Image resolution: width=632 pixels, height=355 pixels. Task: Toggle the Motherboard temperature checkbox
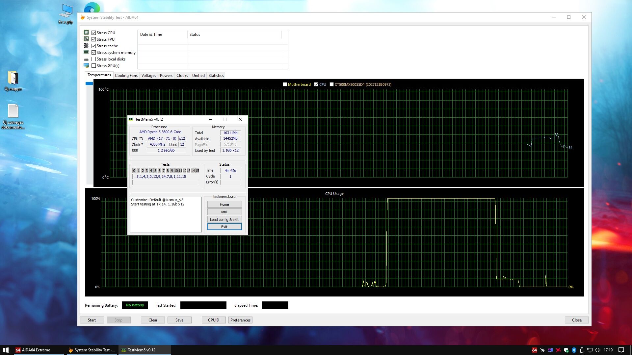[x=285, y=84]
